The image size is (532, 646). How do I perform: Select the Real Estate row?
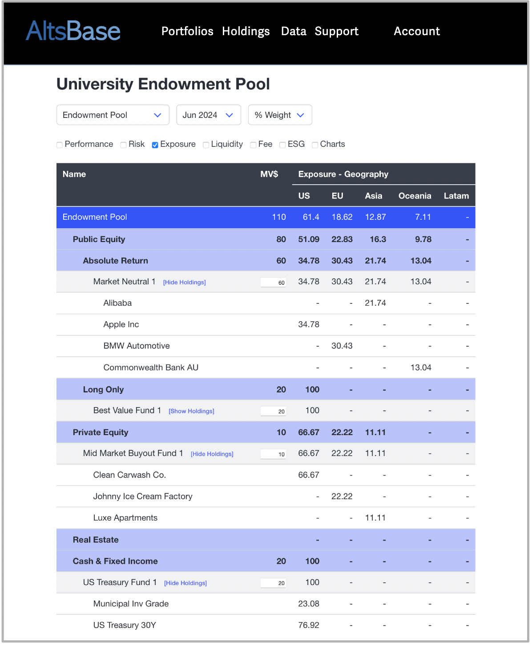coord(96,540)
